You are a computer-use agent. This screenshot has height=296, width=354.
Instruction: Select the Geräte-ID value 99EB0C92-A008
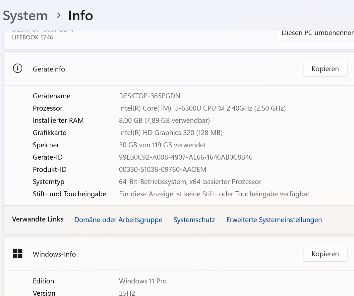(x=186, y=157)
